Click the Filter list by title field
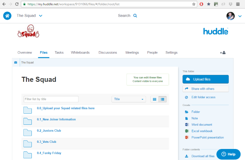Image resolution: width=245 pixels, height=160 pixels. (51, 99)
